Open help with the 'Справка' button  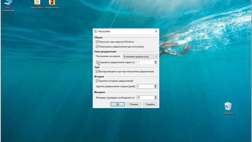(150, 104)
